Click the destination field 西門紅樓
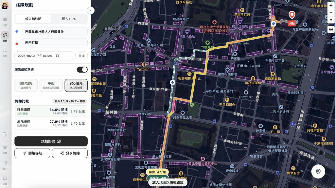335x188 pixels. [55, 43]
